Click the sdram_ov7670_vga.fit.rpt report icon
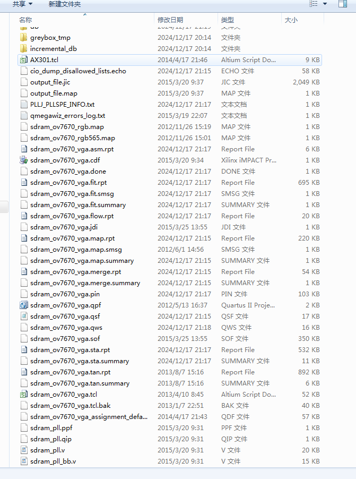The width and height of the screenshot is (356, 479). click(23, 183)
